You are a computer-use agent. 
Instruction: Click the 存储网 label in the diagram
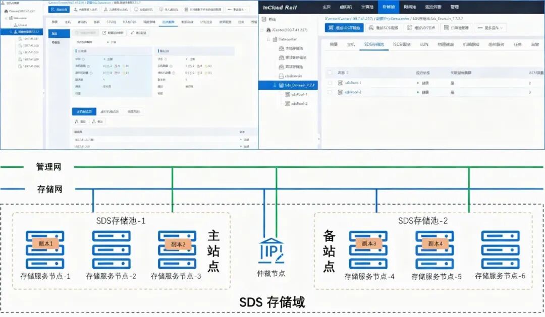(x=49, y=189)
